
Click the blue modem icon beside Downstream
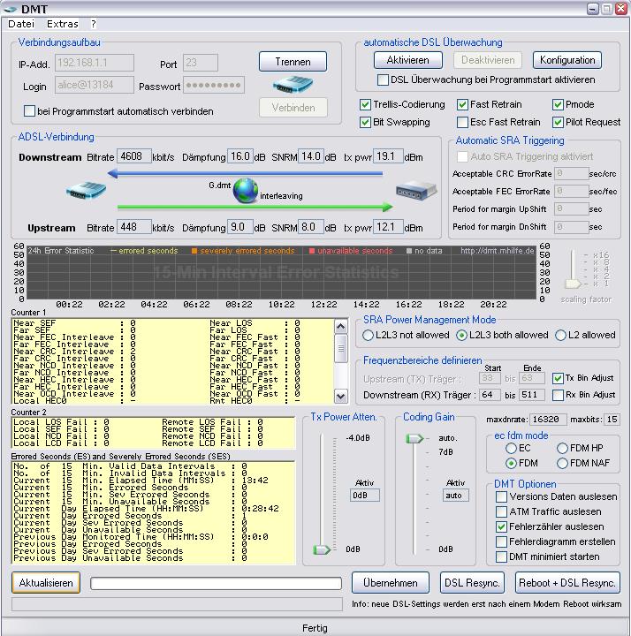[x=87, y=190]
